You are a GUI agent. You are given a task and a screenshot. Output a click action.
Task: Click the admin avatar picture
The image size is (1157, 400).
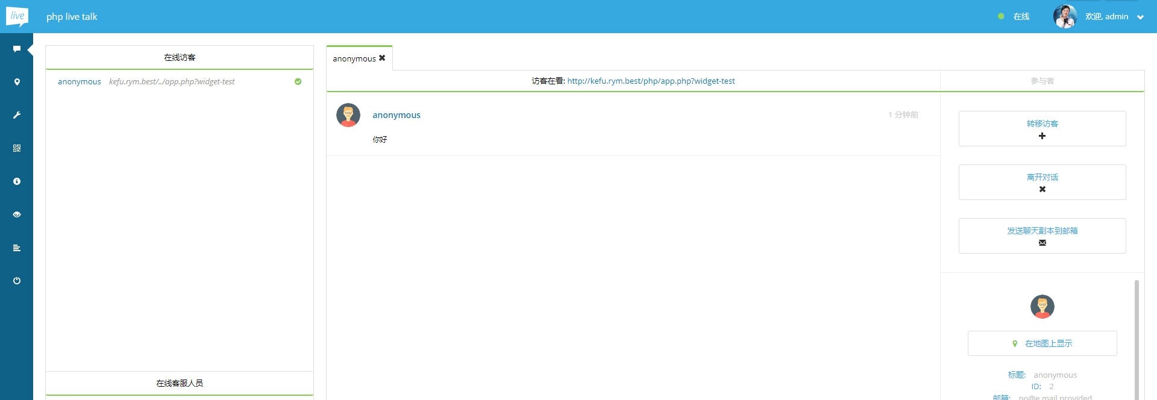pos(1065,16)
